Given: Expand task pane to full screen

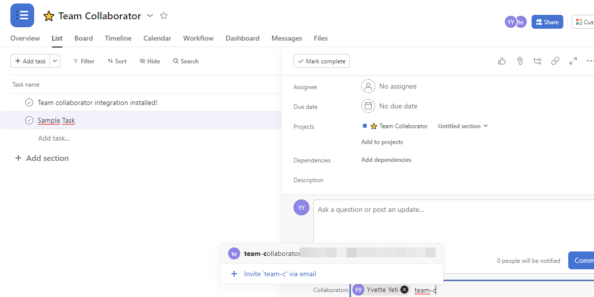Looking at the screenshot, I should coord(573,61).
